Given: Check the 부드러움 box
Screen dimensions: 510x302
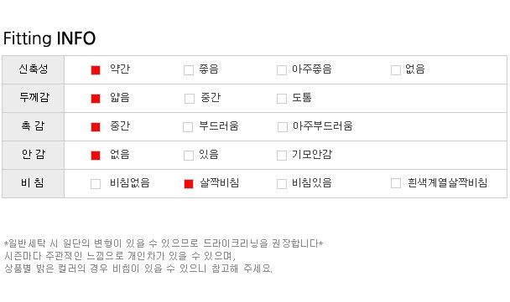Looking at the screenshot, I should coord(188,127).
